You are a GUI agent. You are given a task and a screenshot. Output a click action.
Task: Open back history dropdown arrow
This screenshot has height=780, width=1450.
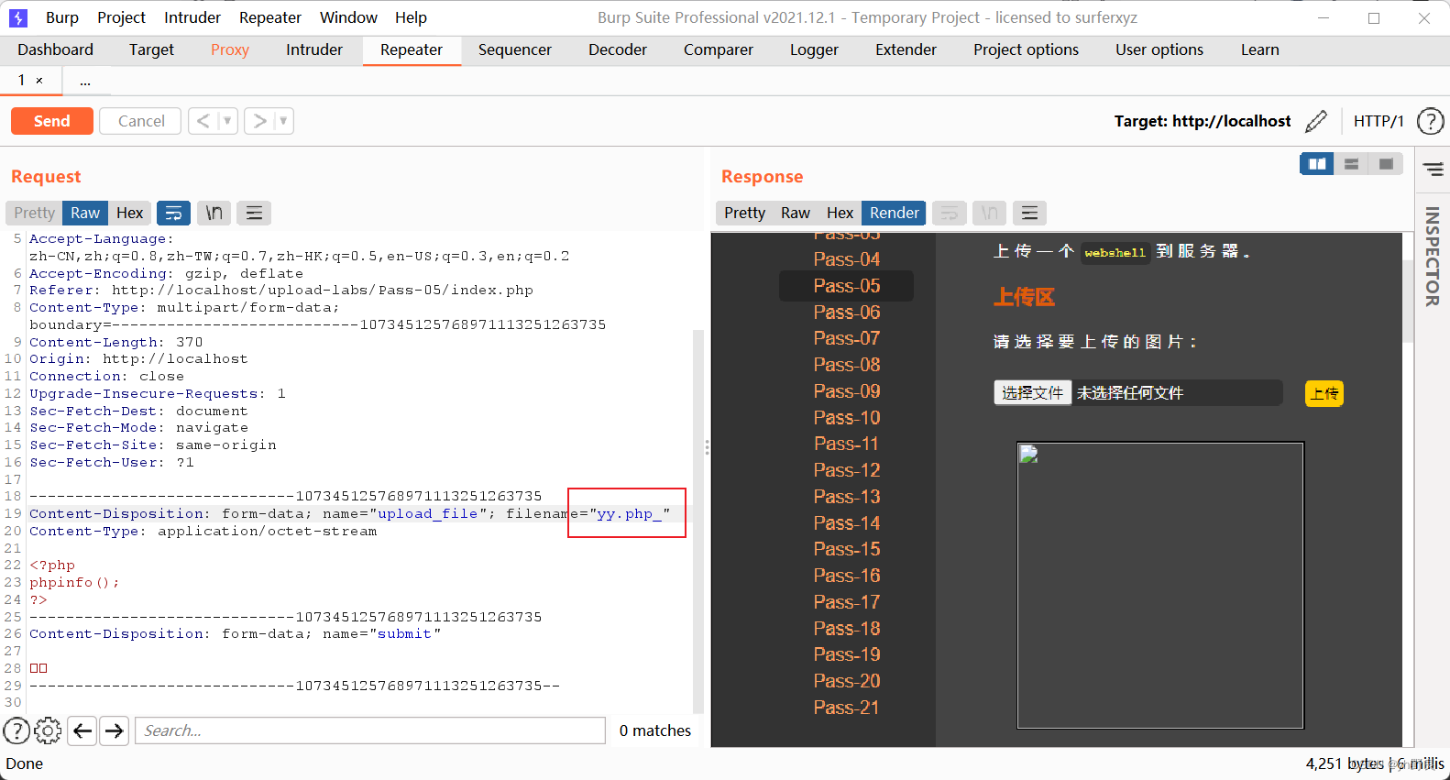(227, 121)
